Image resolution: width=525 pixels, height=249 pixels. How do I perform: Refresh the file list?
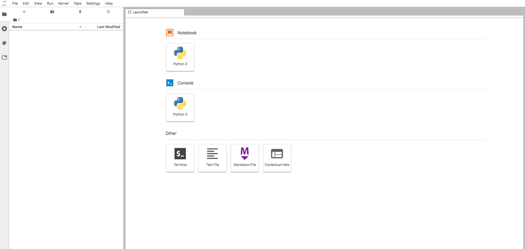(108, 12)
